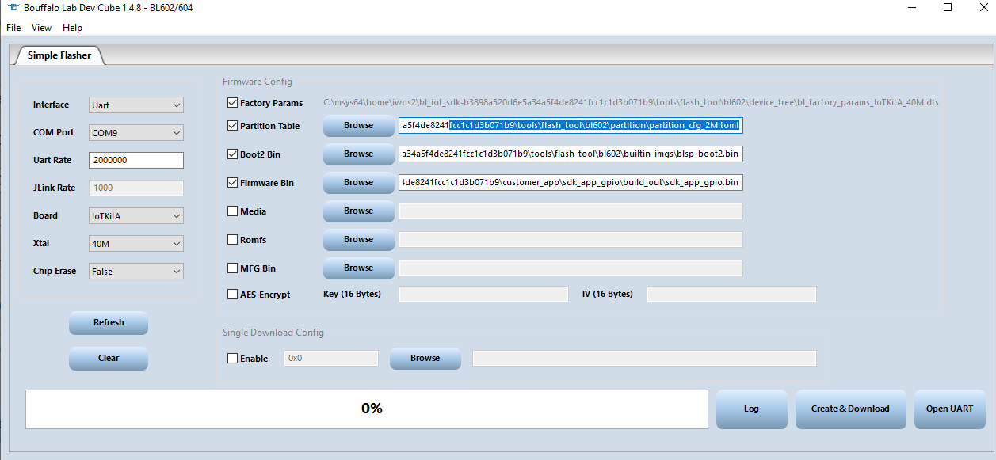Browse for the Media file
The width and height of the screenshot is (996, 460).
pos(358,211)
